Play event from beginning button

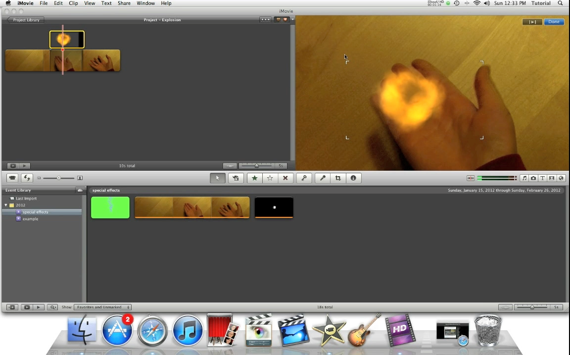click(38, 307)
